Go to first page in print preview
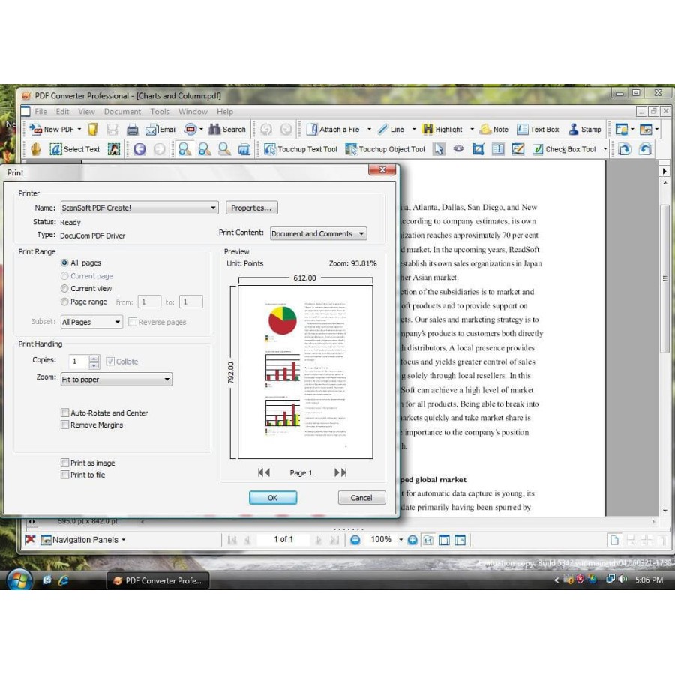 [x=264, y=472]
